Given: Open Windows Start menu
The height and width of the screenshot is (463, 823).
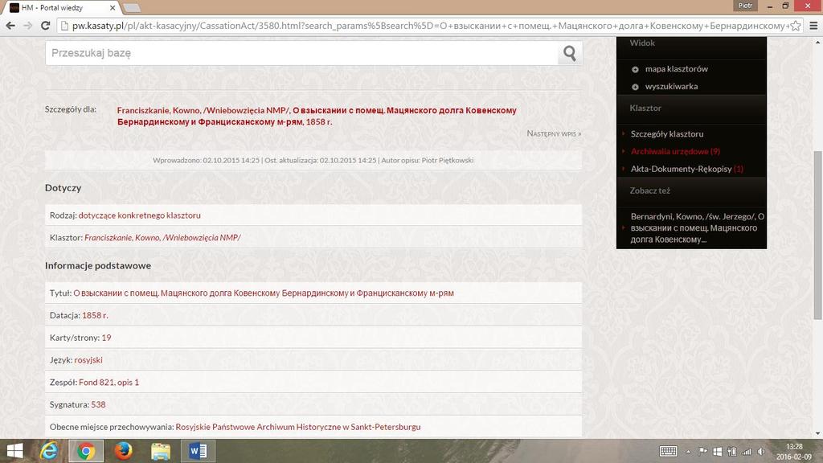Looking at the screenshot, I should click(x=14, y=451).
